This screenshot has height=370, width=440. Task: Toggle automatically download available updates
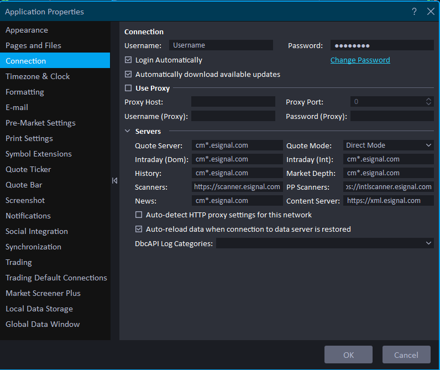pos(128,74)
